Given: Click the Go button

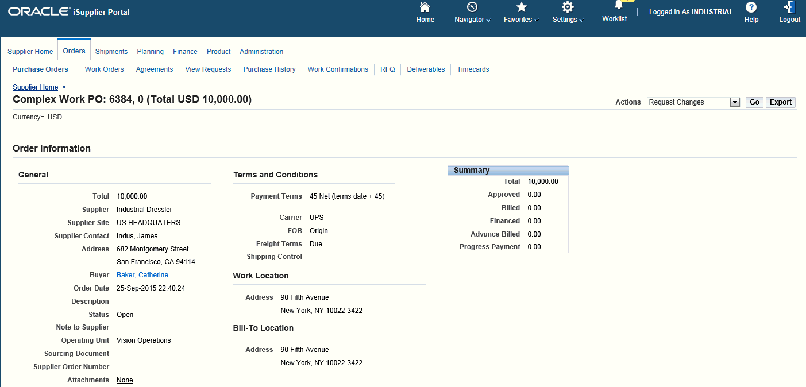Looking at the screenshot, I should pos(754,102).
